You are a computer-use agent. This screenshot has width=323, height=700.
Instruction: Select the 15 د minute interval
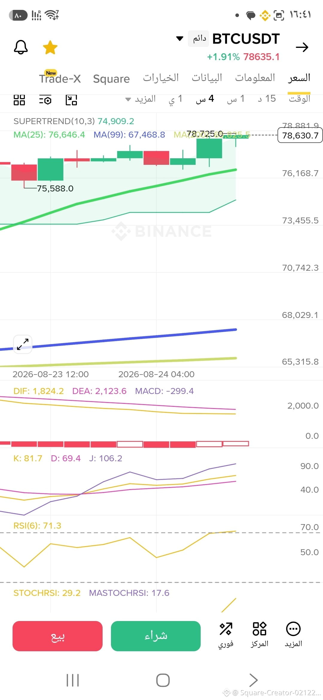tap(267, 98)
